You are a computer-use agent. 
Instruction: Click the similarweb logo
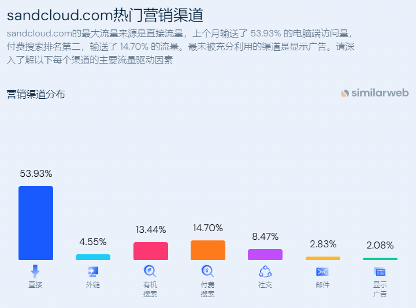(374, 93)
